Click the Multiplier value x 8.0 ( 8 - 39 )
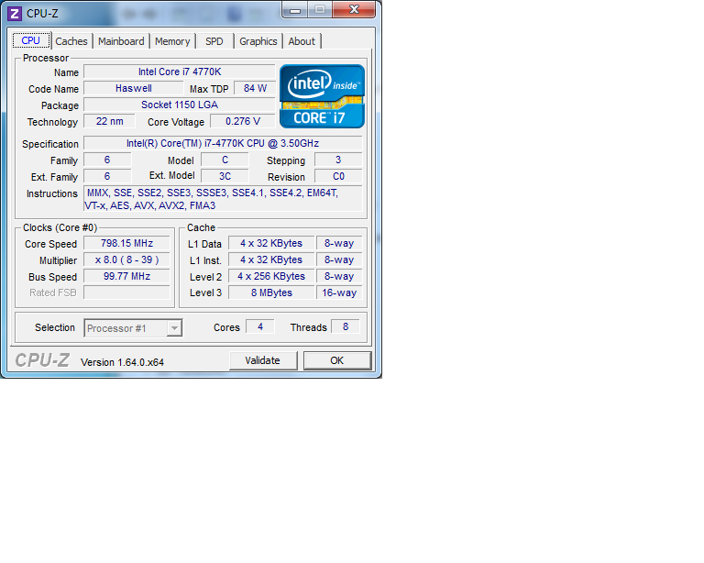 point(127,259)
